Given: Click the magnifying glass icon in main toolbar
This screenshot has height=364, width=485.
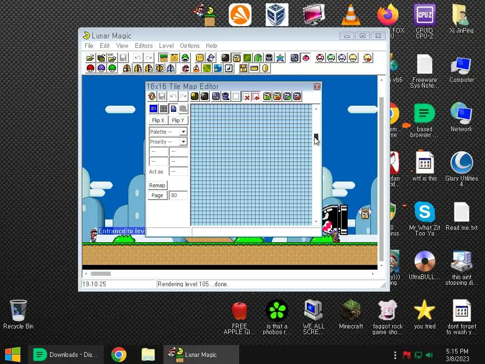Looking at the screenshot, I should [x=295, y=58].
